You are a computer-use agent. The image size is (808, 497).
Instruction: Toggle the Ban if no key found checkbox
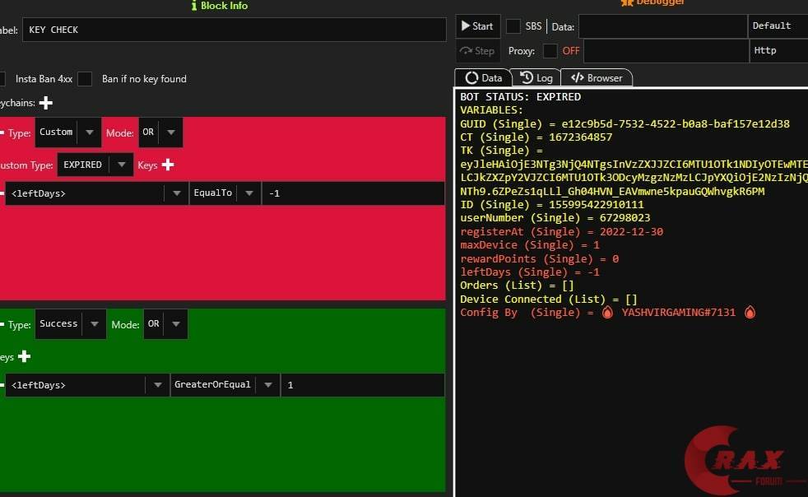click(x=85, y=79)
